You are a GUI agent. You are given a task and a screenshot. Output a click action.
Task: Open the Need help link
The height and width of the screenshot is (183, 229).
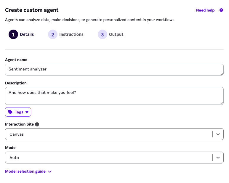tap(205, 10)
